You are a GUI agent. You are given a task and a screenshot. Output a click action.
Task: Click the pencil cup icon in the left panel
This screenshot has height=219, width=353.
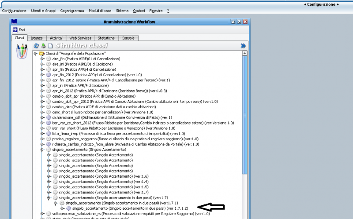22,51
